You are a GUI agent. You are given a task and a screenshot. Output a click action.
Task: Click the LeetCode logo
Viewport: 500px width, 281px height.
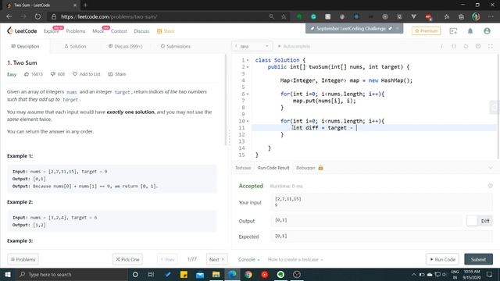click(22, 31)
